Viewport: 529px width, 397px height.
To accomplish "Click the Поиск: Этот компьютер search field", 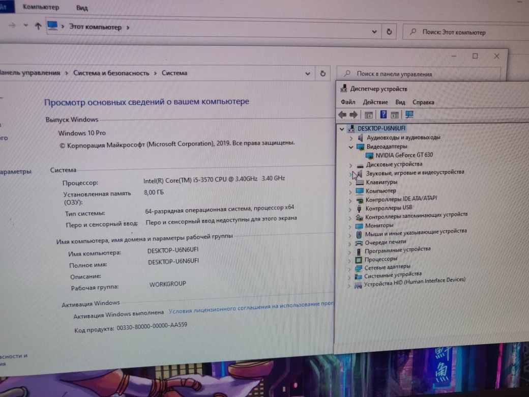I will pyautogui.click(x=465, y=33).
